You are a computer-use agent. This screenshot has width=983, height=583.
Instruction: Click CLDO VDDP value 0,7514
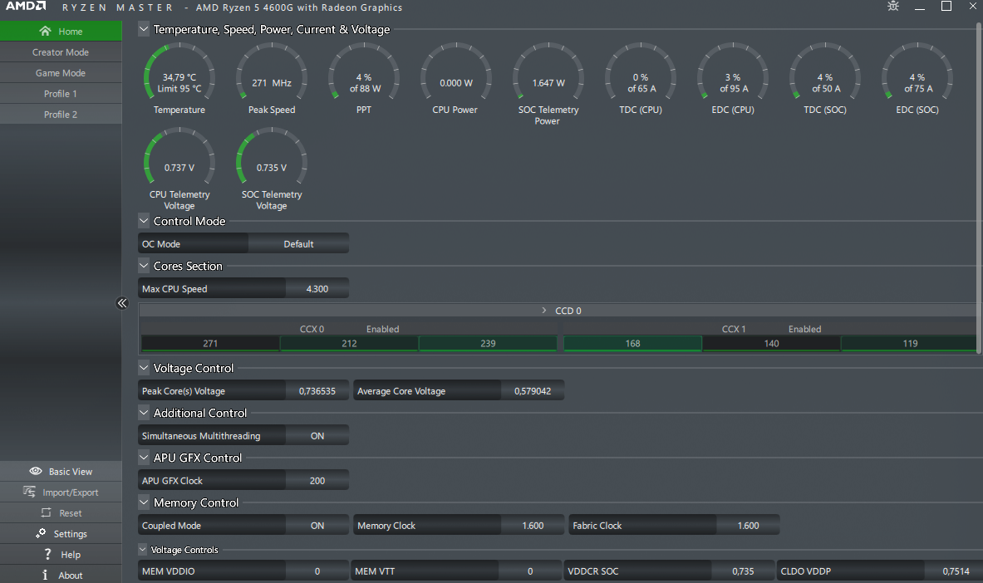[956, 571]
